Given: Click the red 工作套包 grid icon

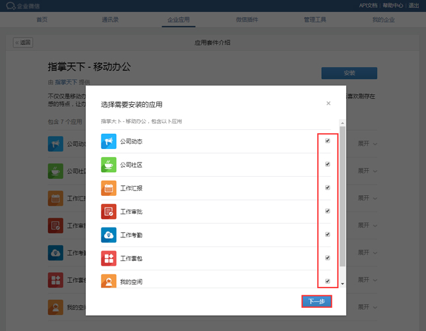Looking at the screenshot, I should [109, 258].
